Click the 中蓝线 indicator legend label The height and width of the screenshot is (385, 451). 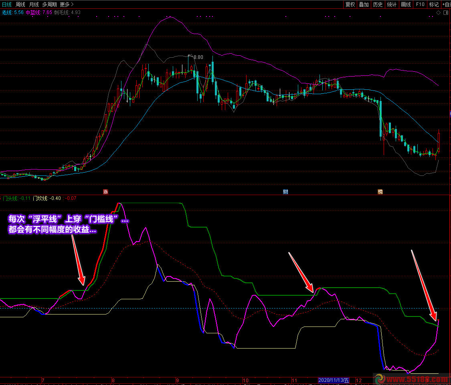click(33, 12)
